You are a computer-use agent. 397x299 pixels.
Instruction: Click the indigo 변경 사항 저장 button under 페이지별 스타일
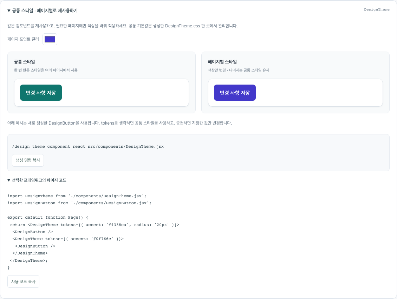(x=235, y=93)
